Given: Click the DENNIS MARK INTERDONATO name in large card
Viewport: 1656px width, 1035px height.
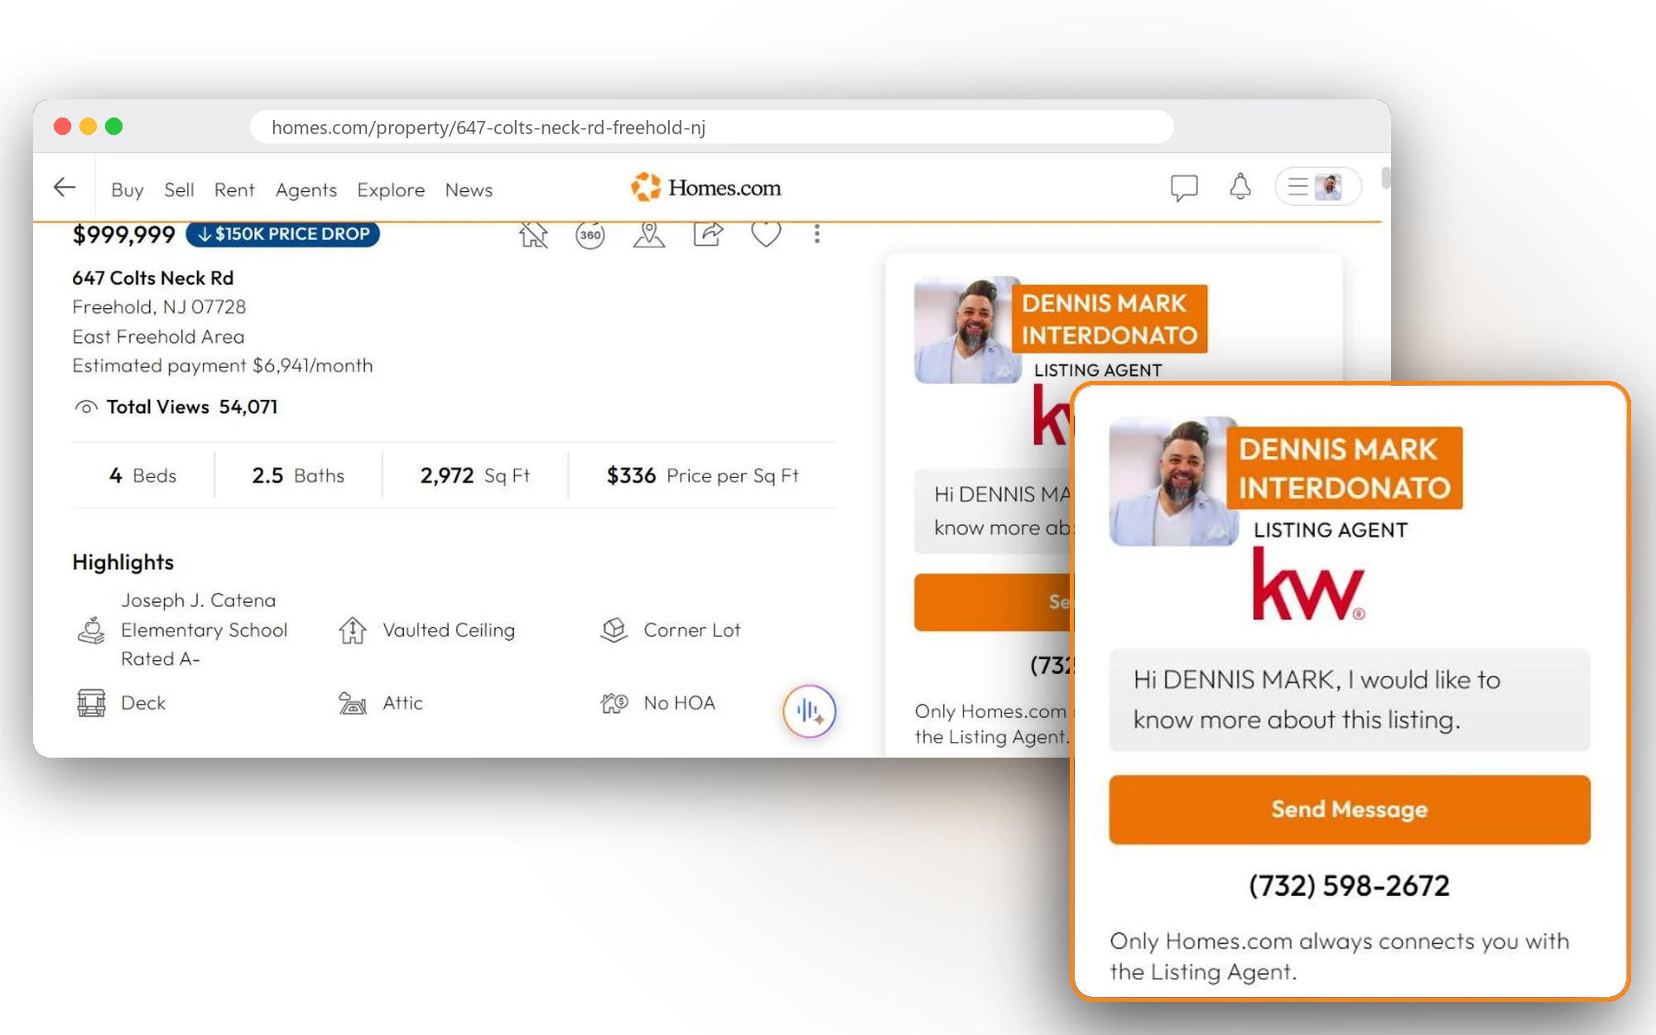Looking at the screenshot, I should coord(1345,468).
